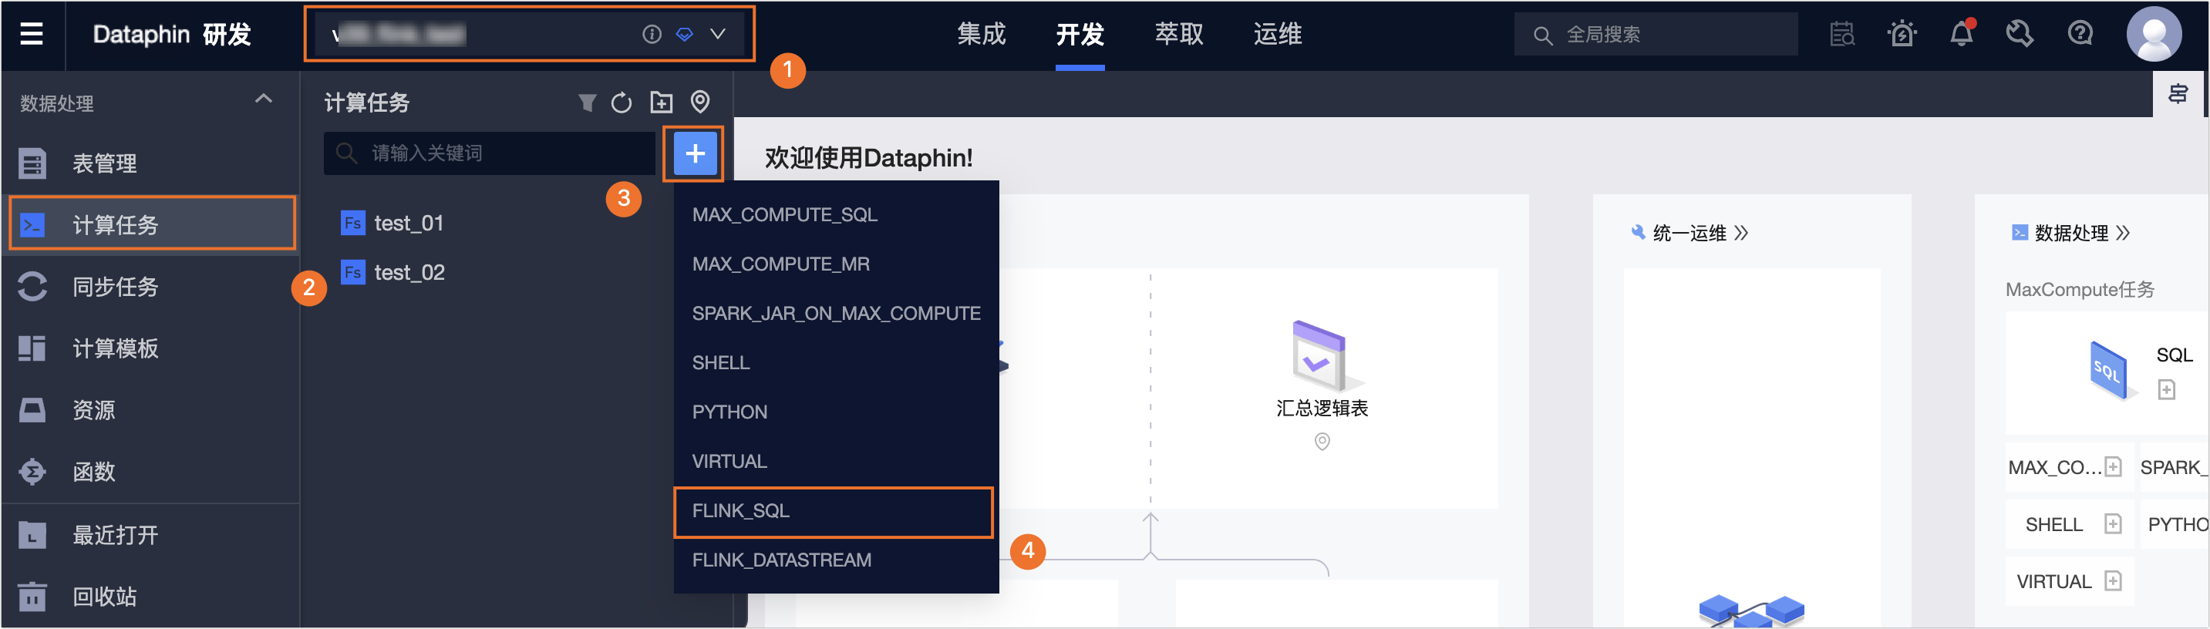
Task: Add a MAX_CO… task via its plus icon
Action: coord(2113,467)
